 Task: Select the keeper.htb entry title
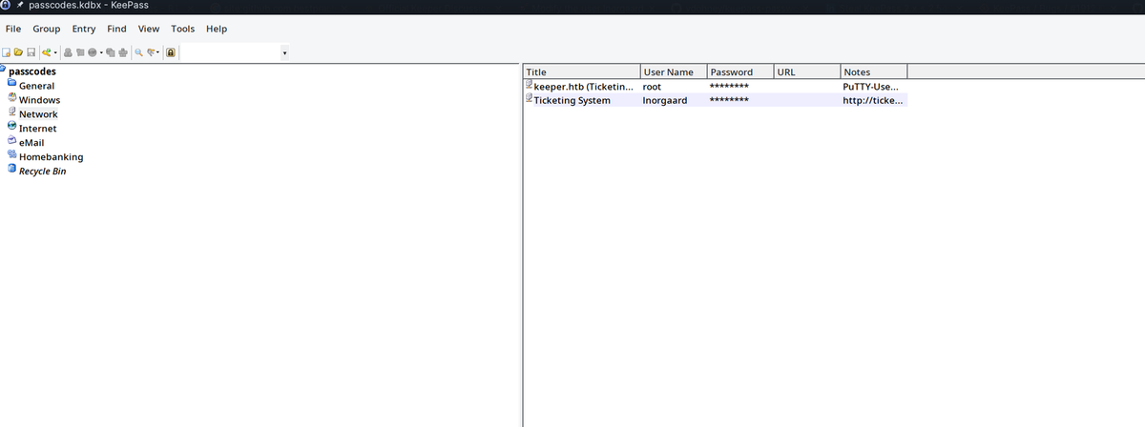583,86
